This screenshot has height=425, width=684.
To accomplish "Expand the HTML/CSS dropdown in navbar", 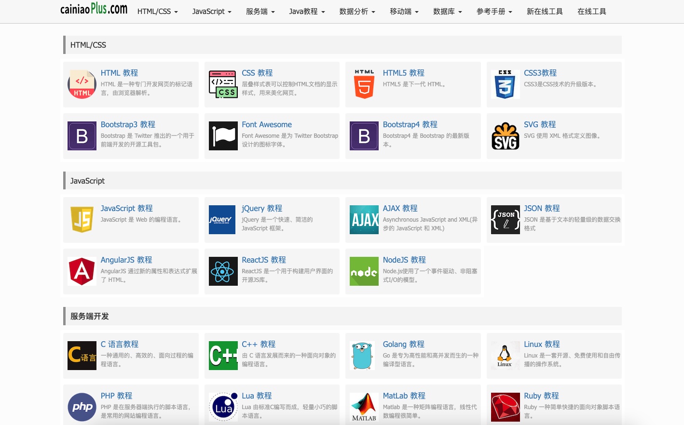I will point(157,12).
